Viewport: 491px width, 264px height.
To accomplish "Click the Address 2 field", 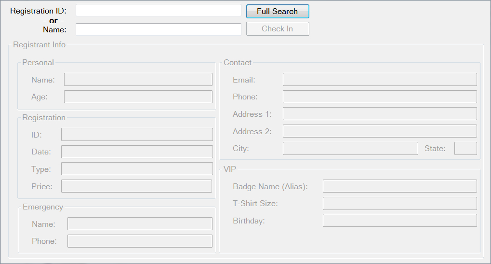I will pos(380,131).
